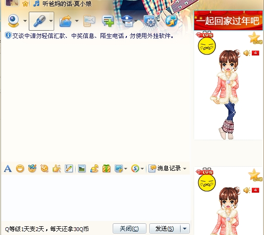The width and height of the screenshot is (264, 235).
Task: Expand the send button options arrow
Action: pyautogui.click(x=184, y=229)
